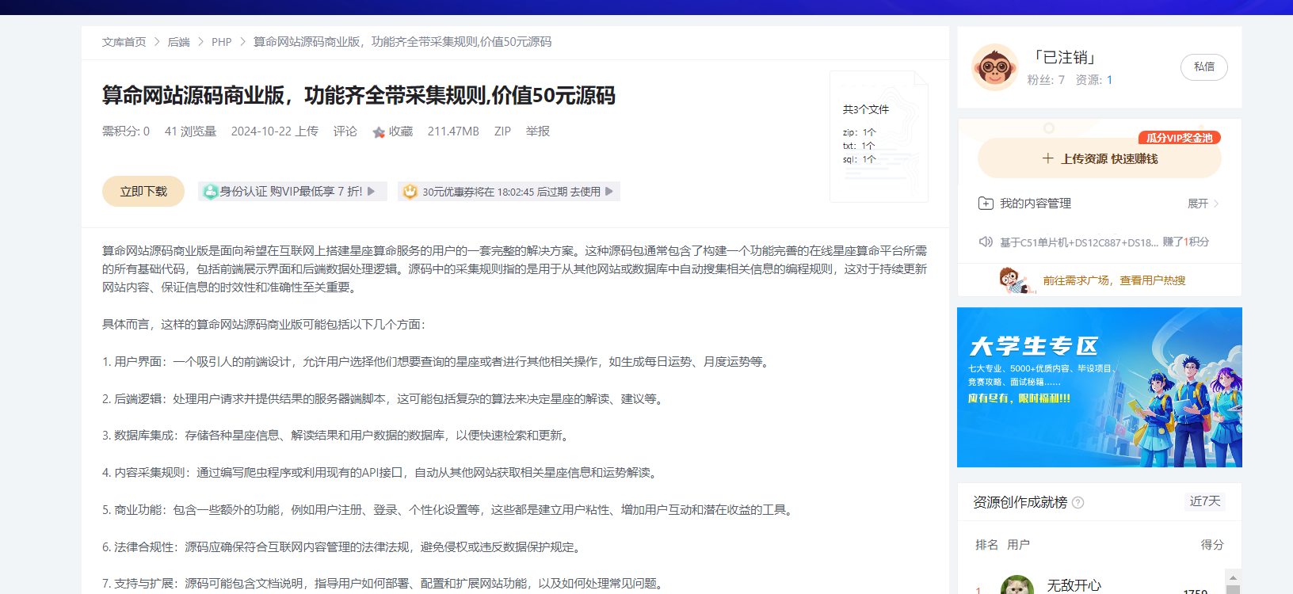
Task: Click the green identity badge icon
Action: pyautogui.click(x=210, y=192)
